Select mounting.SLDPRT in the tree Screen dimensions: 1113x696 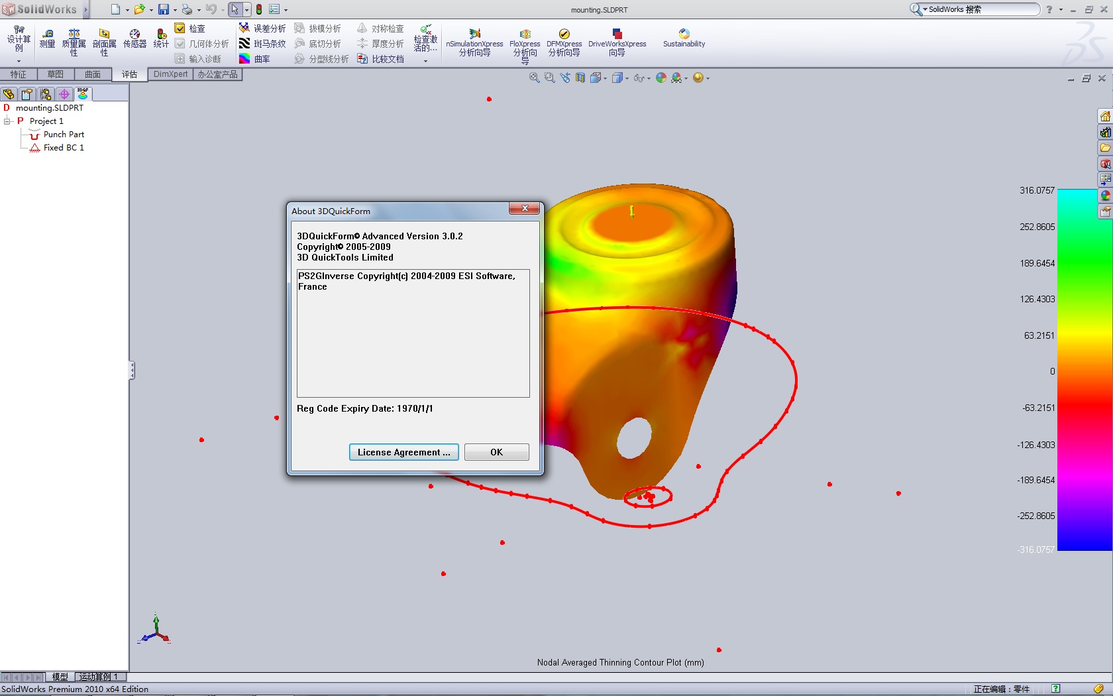(x=50, y=108)
